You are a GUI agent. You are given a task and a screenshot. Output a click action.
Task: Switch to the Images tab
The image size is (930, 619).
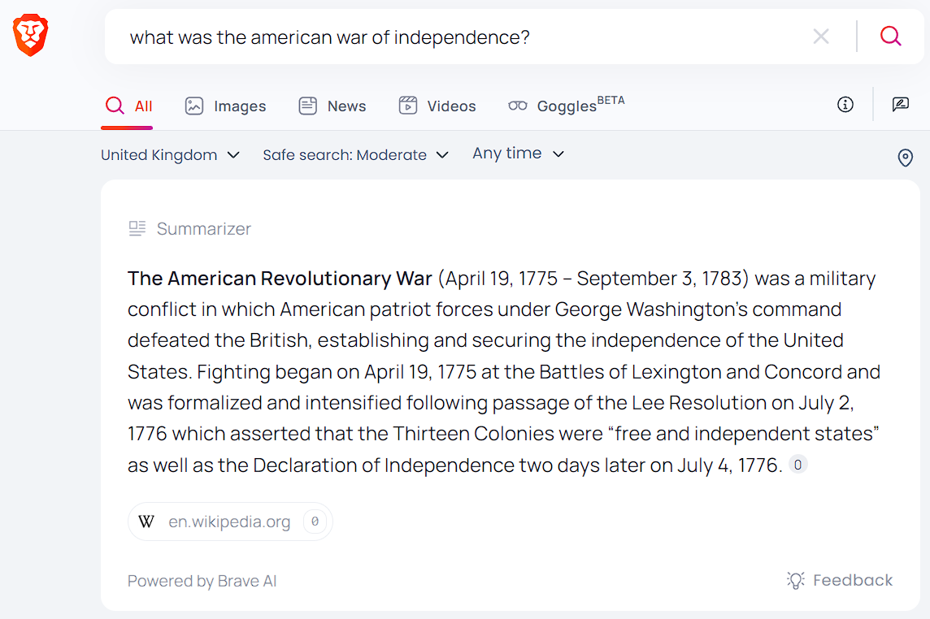225,106
